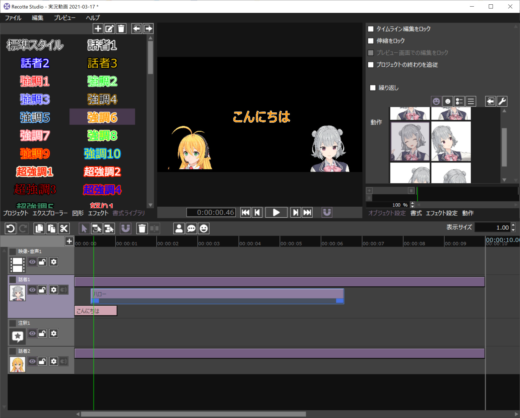Switch to the エフェクト tab
Image resolution: width=520 pixels, height=418 pixels.
98,213
